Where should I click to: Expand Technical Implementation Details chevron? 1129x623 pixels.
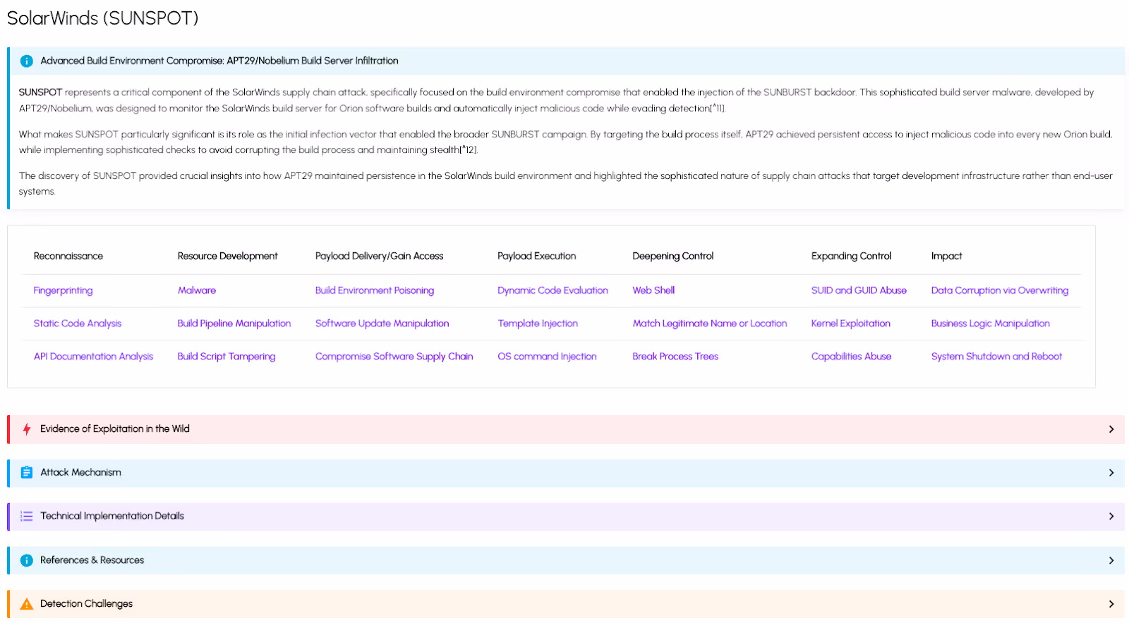point(1111,517)
